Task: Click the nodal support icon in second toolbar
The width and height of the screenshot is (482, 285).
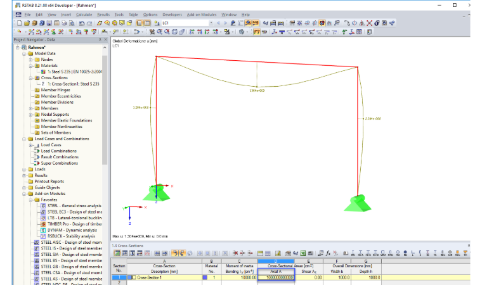Action: pyautogui.click(x=53, y=32)
